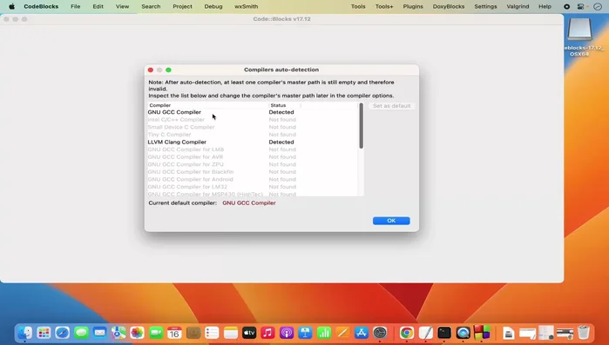
Task: Open Messages from the dock
Action: [x=81, y=333]
